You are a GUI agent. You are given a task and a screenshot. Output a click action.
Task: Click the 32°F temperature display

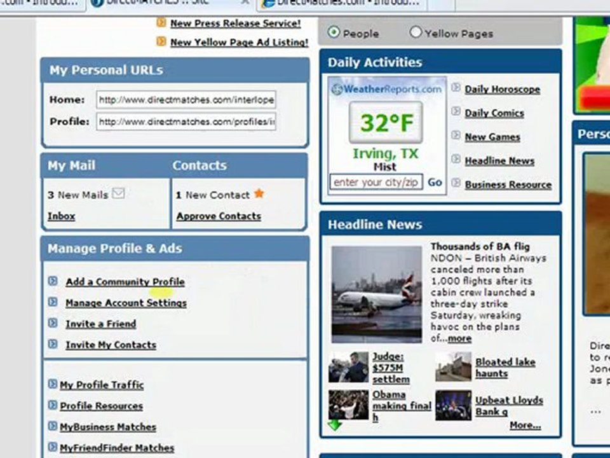(386, 123)
